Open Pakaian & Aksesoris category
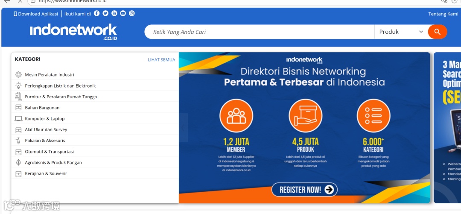Screen dimensions: 461x214 click(x=45, y=141)
